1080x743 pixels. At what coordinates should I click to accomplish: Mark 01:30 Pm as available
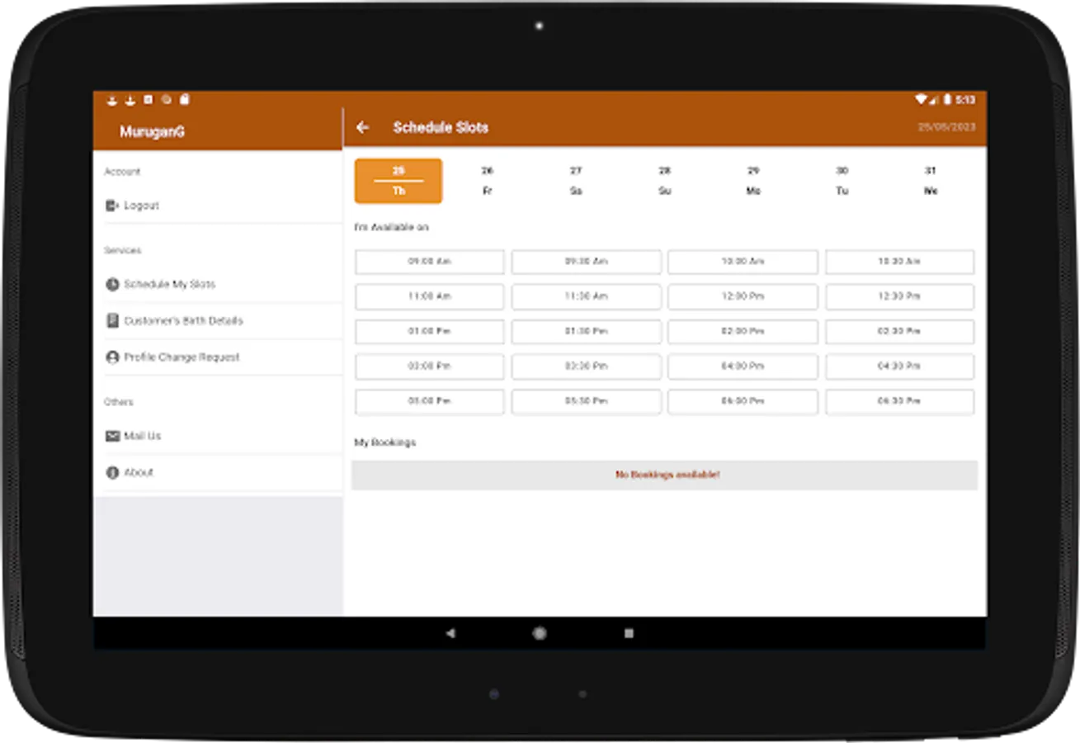[587, 332]
